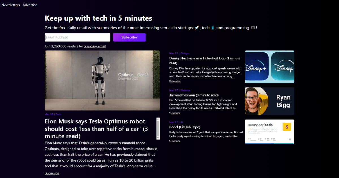Screen dimensions: 339x178
Task: Click "Keep up with tech in 5 minutes" heading
Action: 99,18
